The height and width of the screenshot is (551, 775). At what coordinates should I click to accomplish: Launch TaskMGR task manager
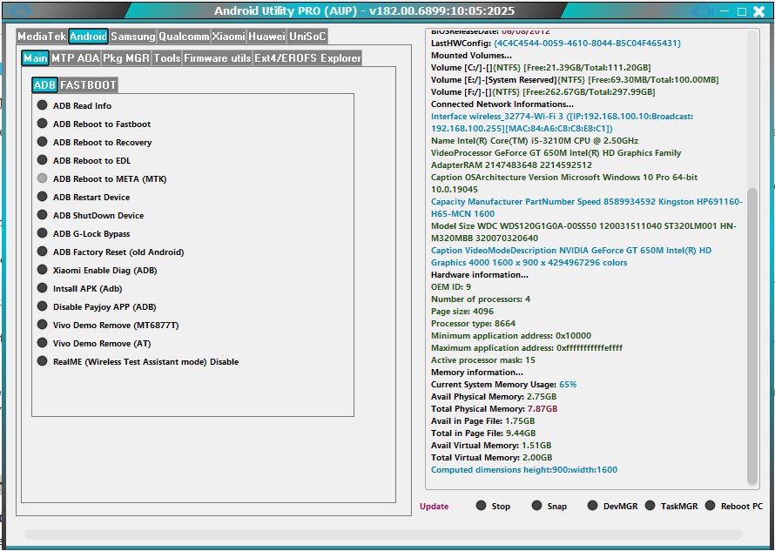[x=671, y=506]
